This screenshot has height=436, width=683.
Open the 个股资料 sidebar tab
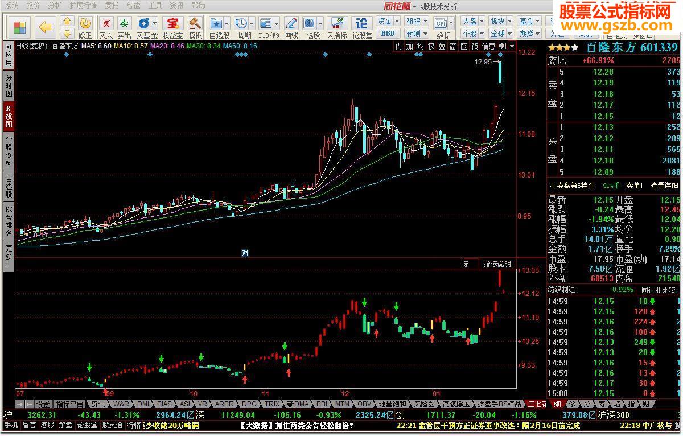[x=9, y=151]
